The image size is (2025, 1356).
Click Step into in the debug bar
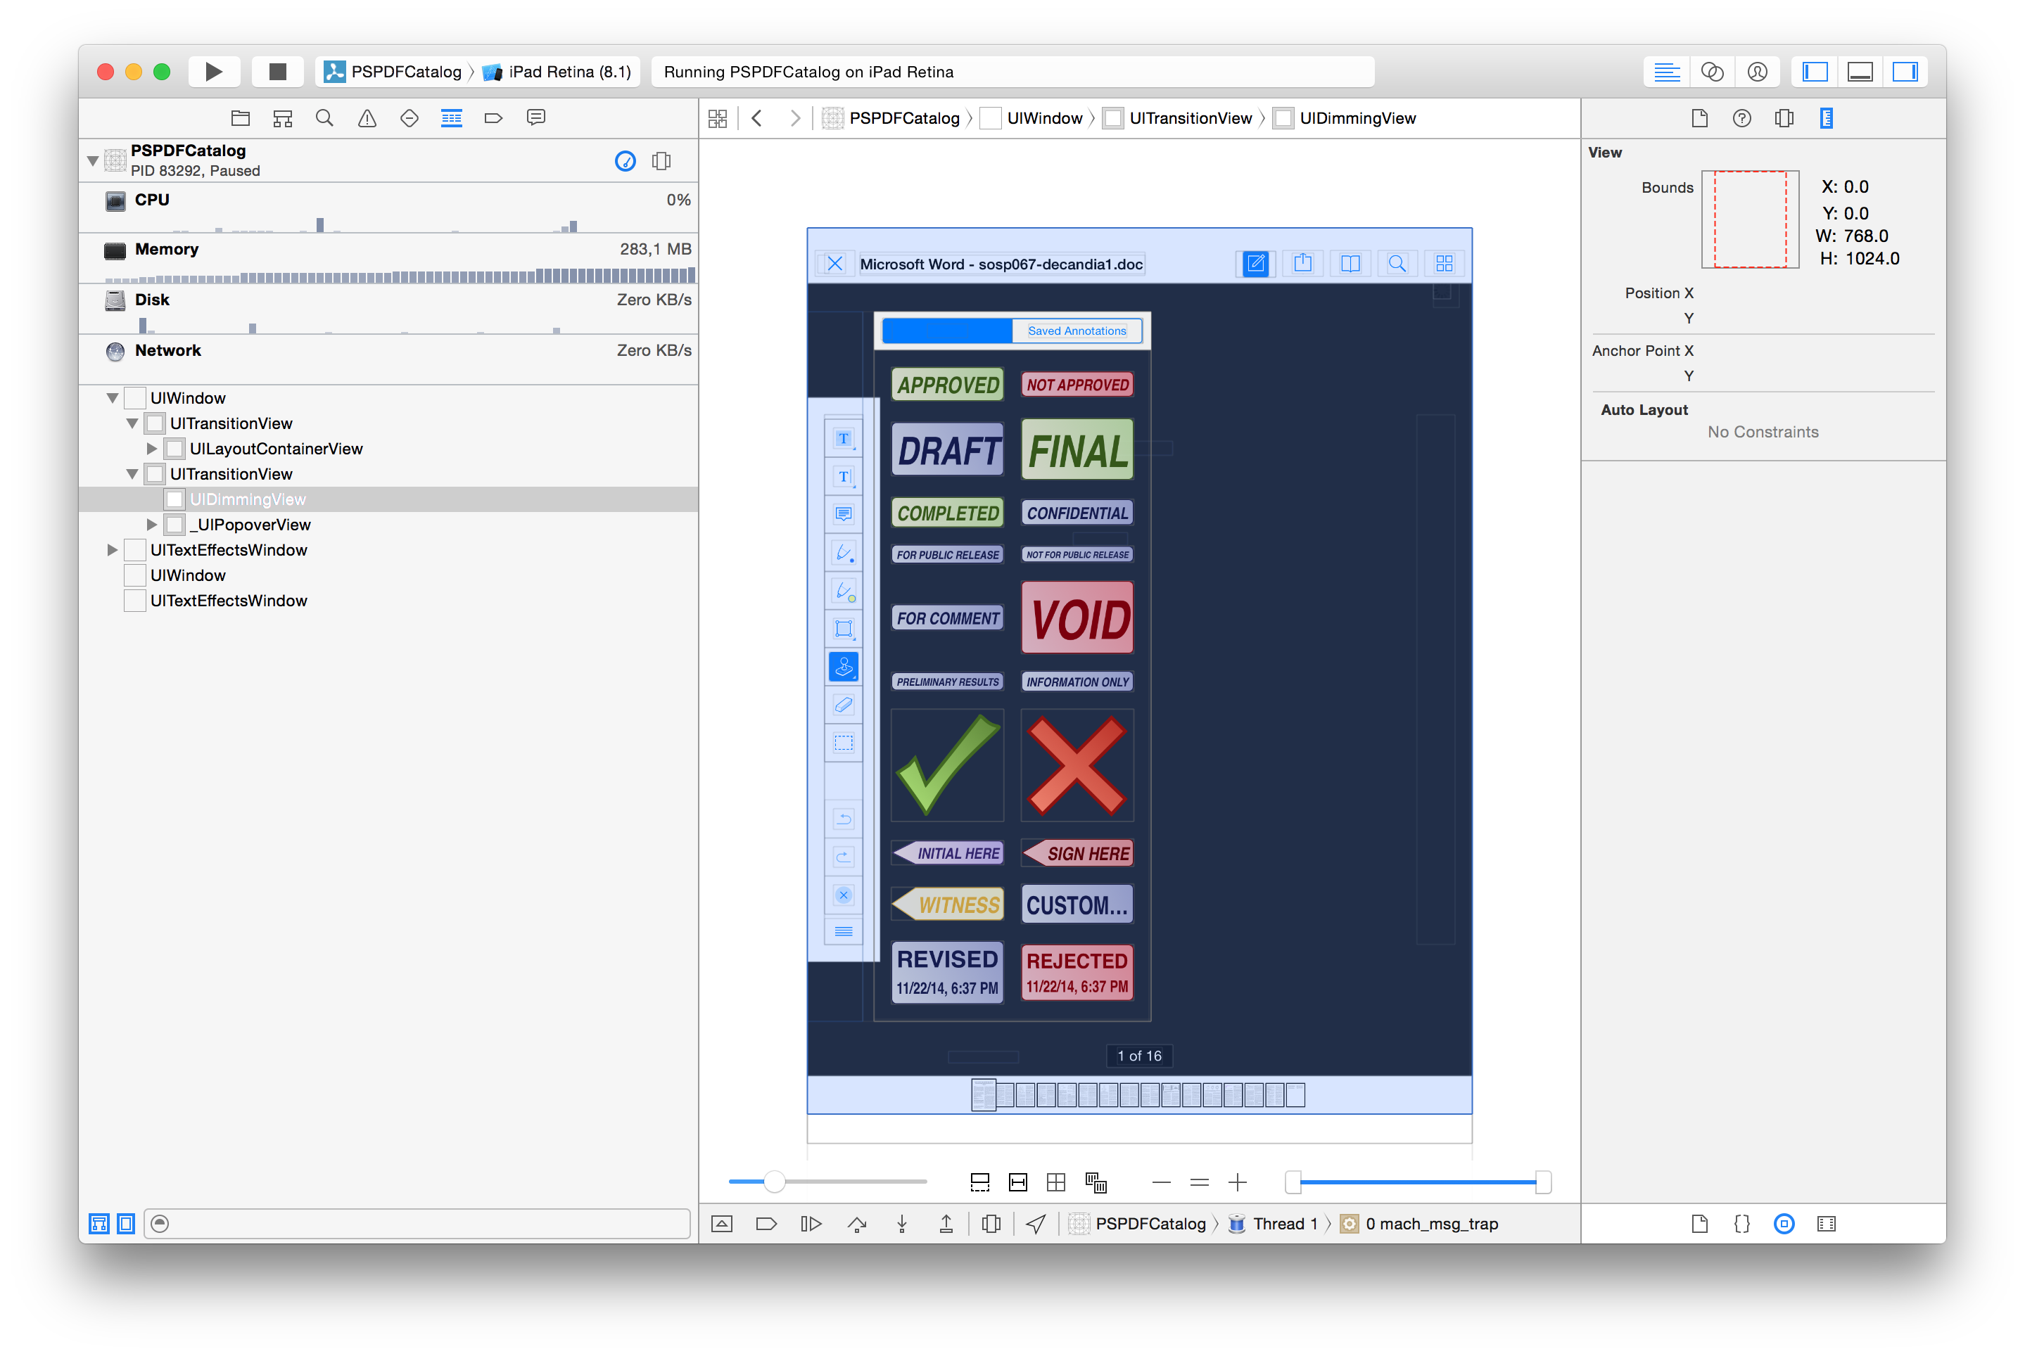[901, 1224]
